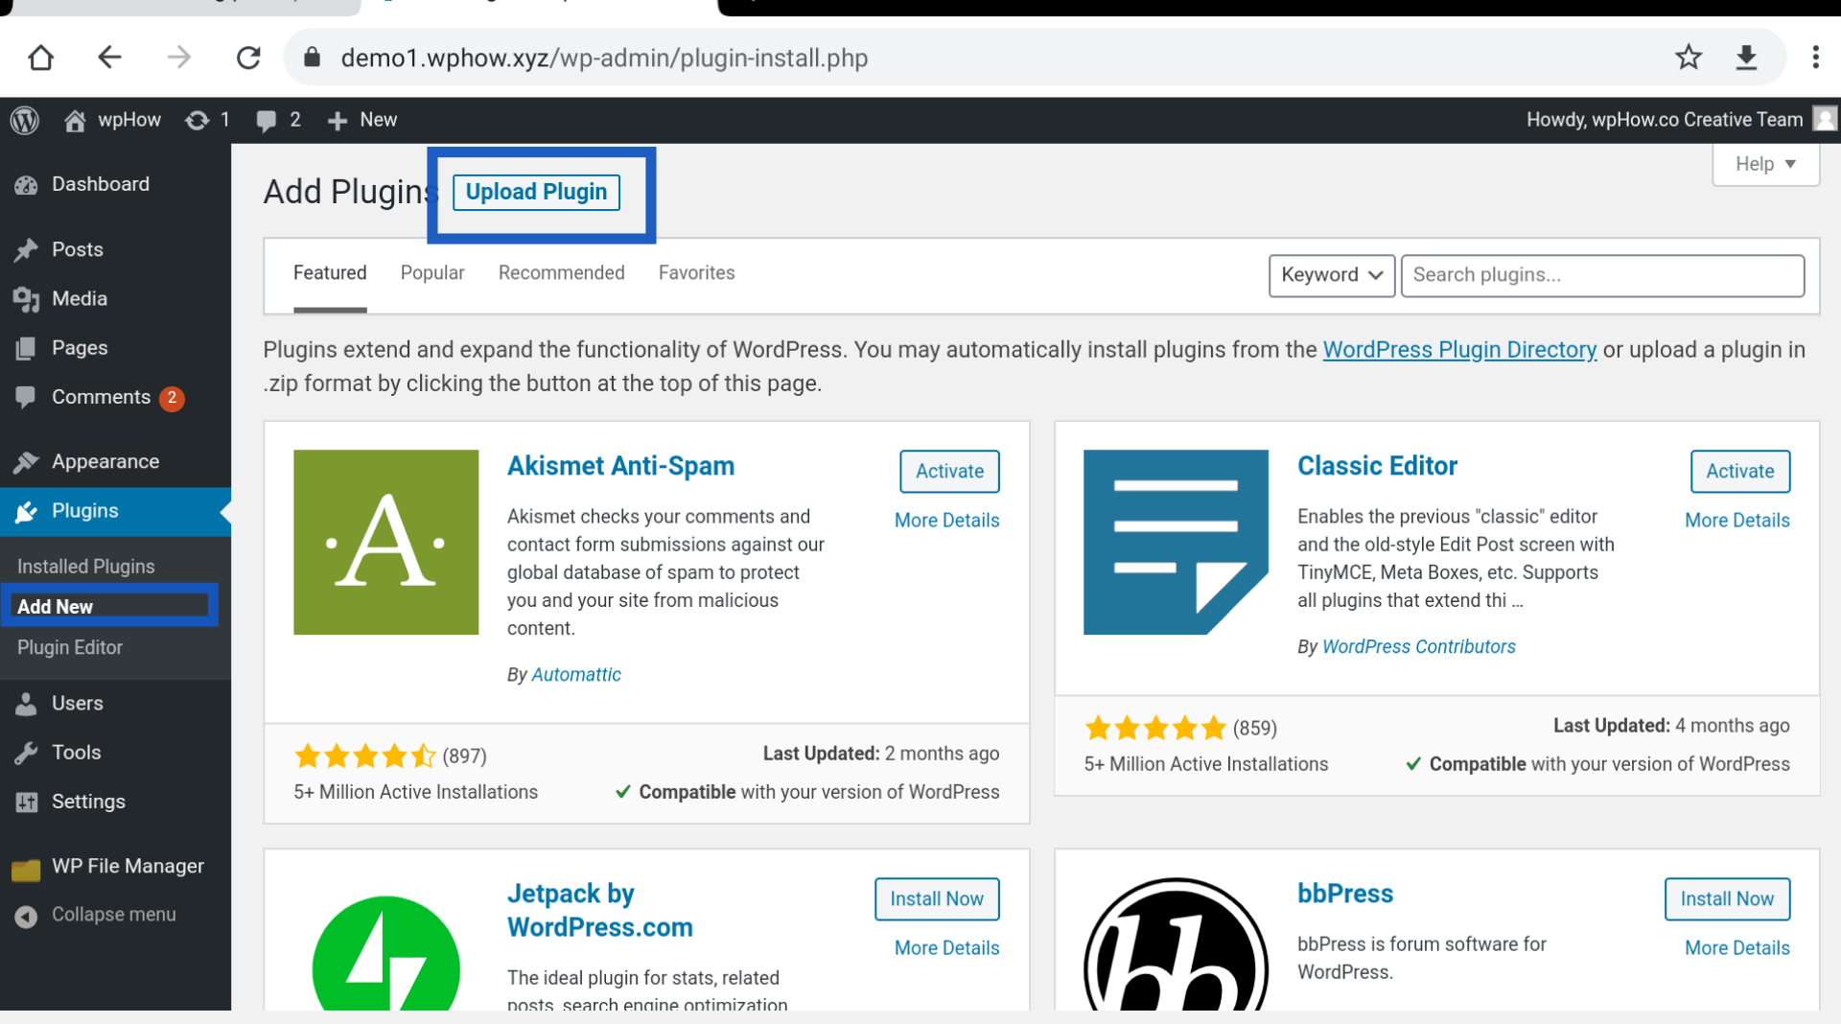Image resolution: width=1841 pixels, height=1024 pixels.
Task: Install the bbPress plugin now
Action: pos(1727,898)
